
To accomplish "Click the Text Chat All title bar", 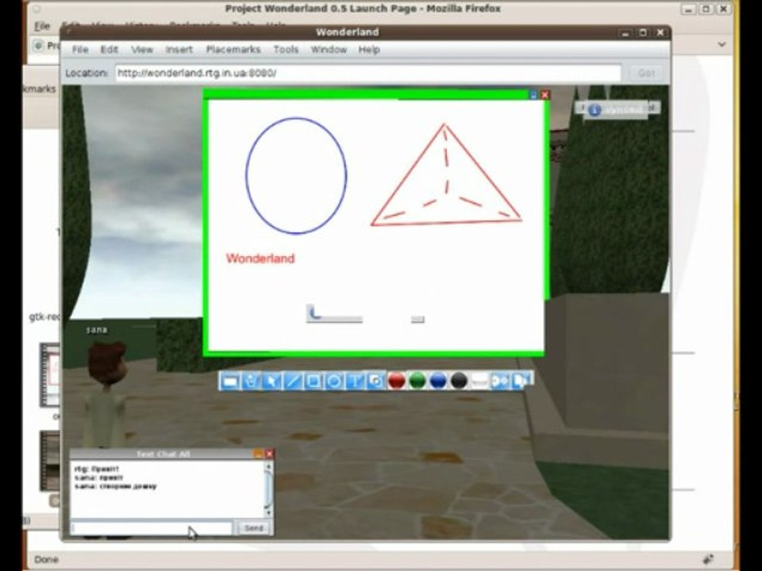I will pos(163,454).
